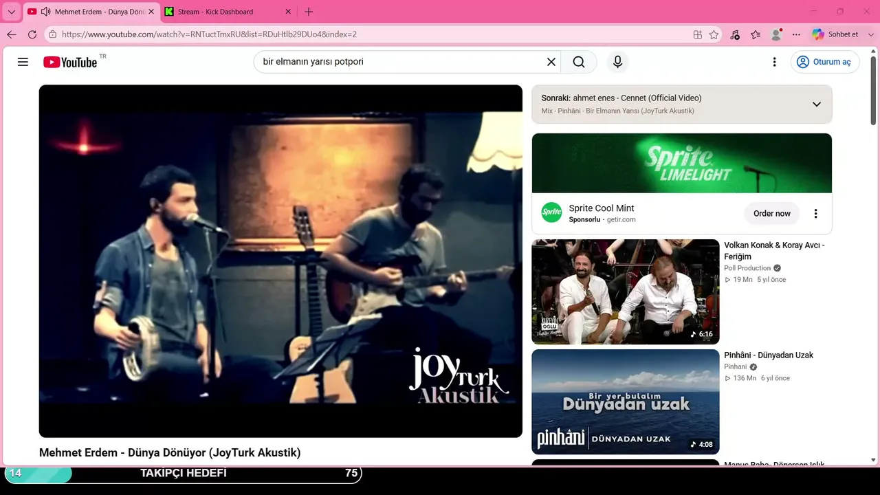Click the Takipçi Hedefi progress bar
880x495 pixels.
click(183, 473)
